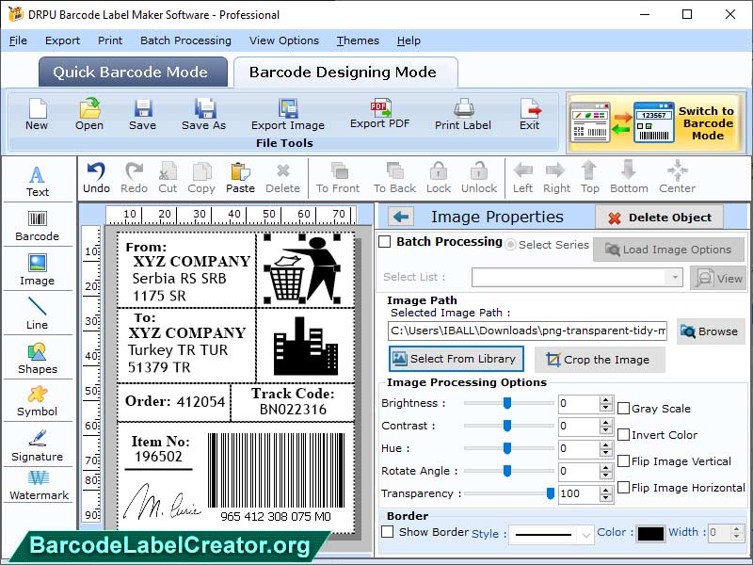Image resolution: width=753 pixels, height=565 pixels.
Task: Click the To Front icon
Action: click(x=338, y=178)
